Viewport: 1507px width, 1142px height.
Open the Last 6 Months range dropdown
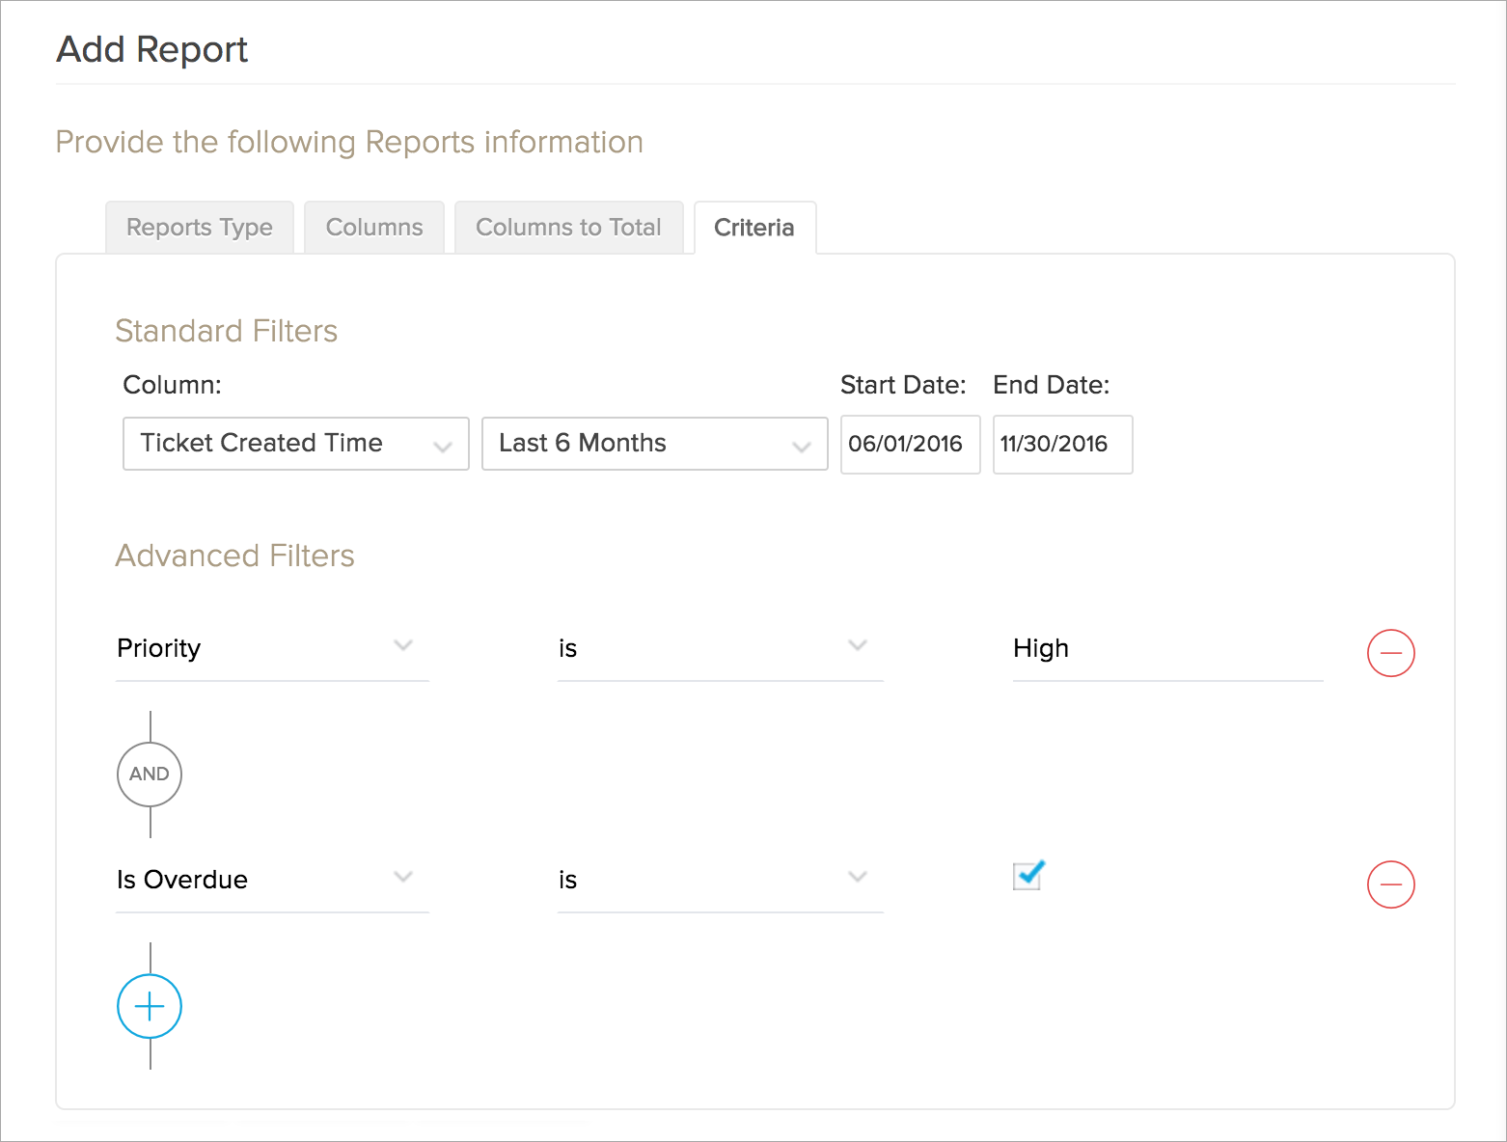click(x=654, y=444)
